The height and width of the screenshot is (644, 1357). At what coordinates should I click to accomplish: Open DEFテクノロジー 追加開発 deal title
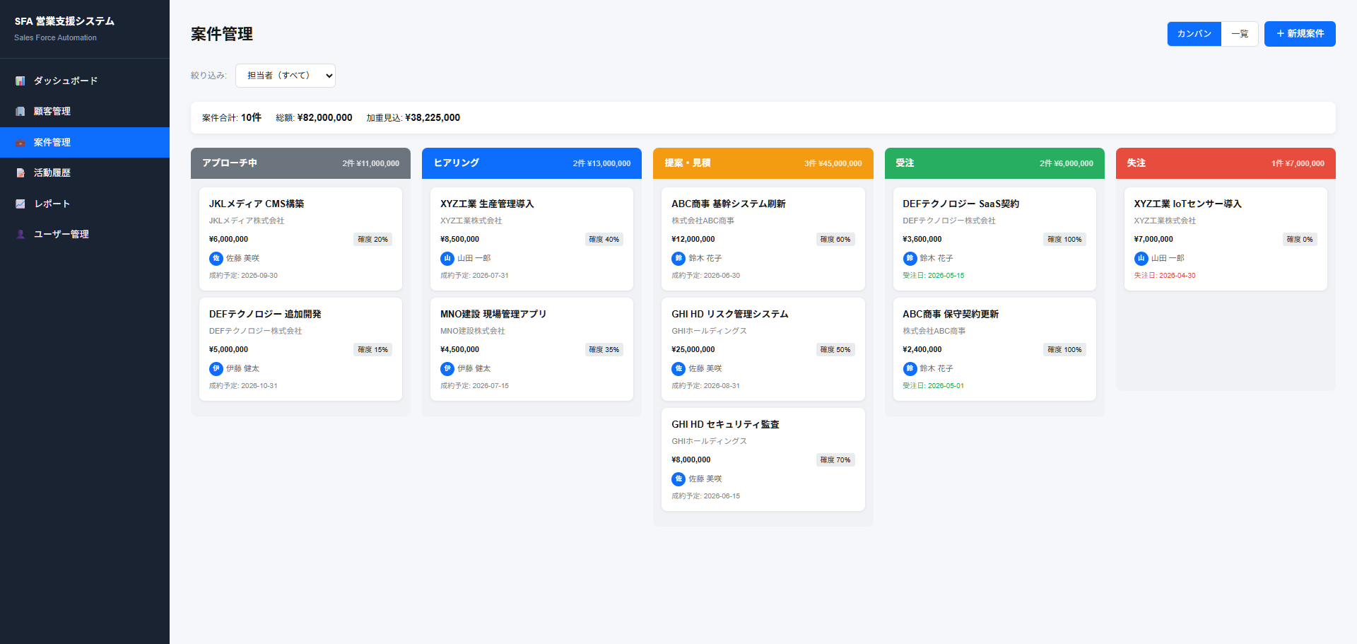[x=265, y=314]
